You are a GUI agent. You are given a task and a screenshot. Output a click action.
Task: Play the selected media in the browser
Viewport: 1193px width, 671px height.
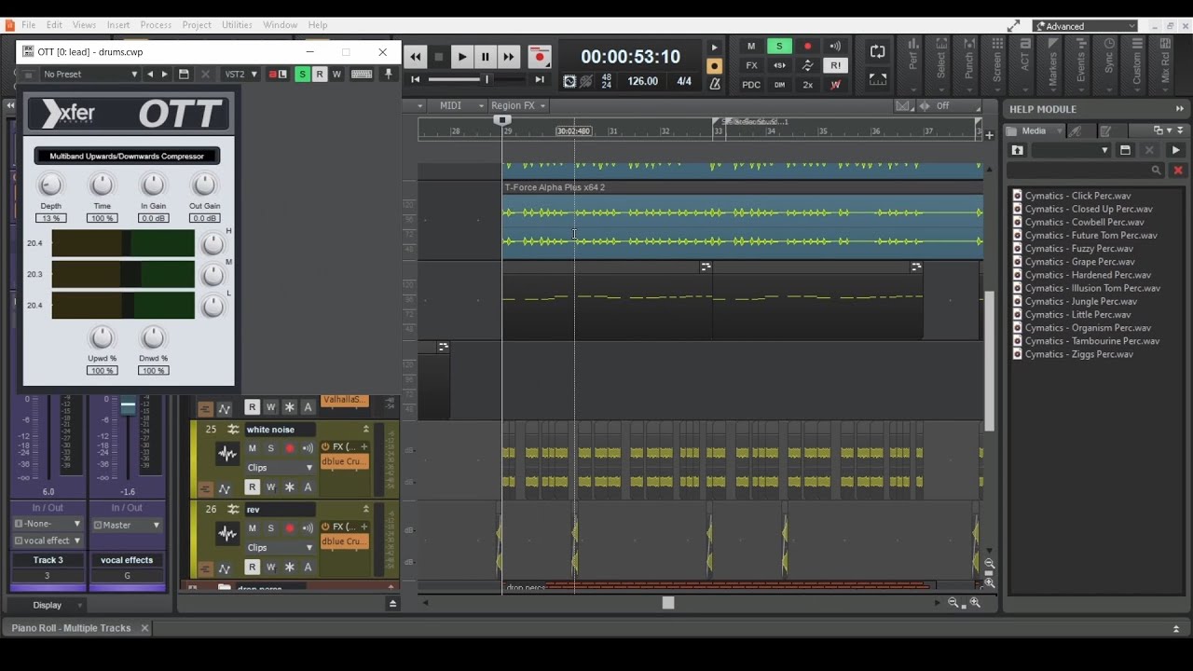coord(1176,150)
